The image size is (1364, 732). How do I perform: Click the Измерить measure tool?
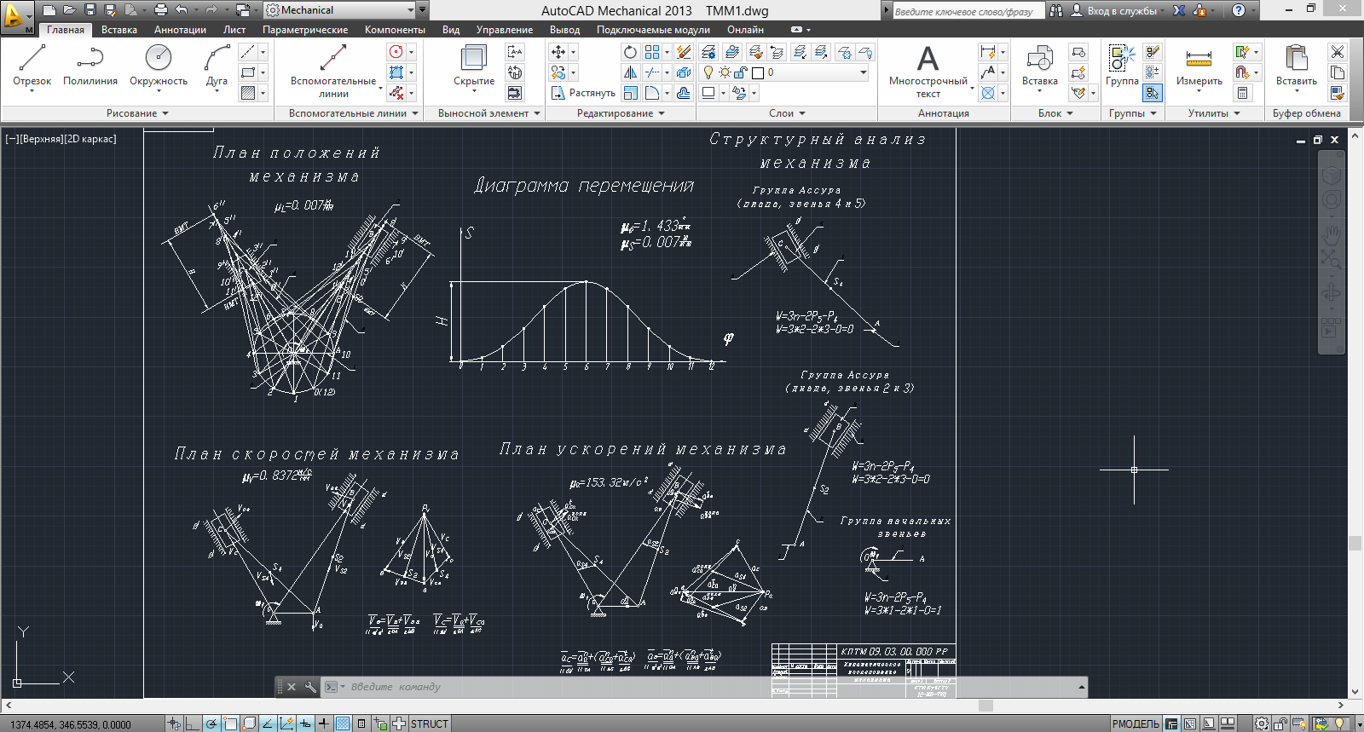coord(1199,66)
